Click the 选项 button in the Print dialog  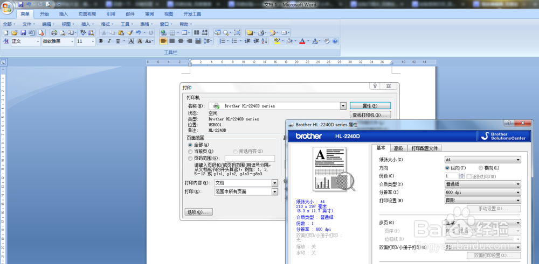199,212
